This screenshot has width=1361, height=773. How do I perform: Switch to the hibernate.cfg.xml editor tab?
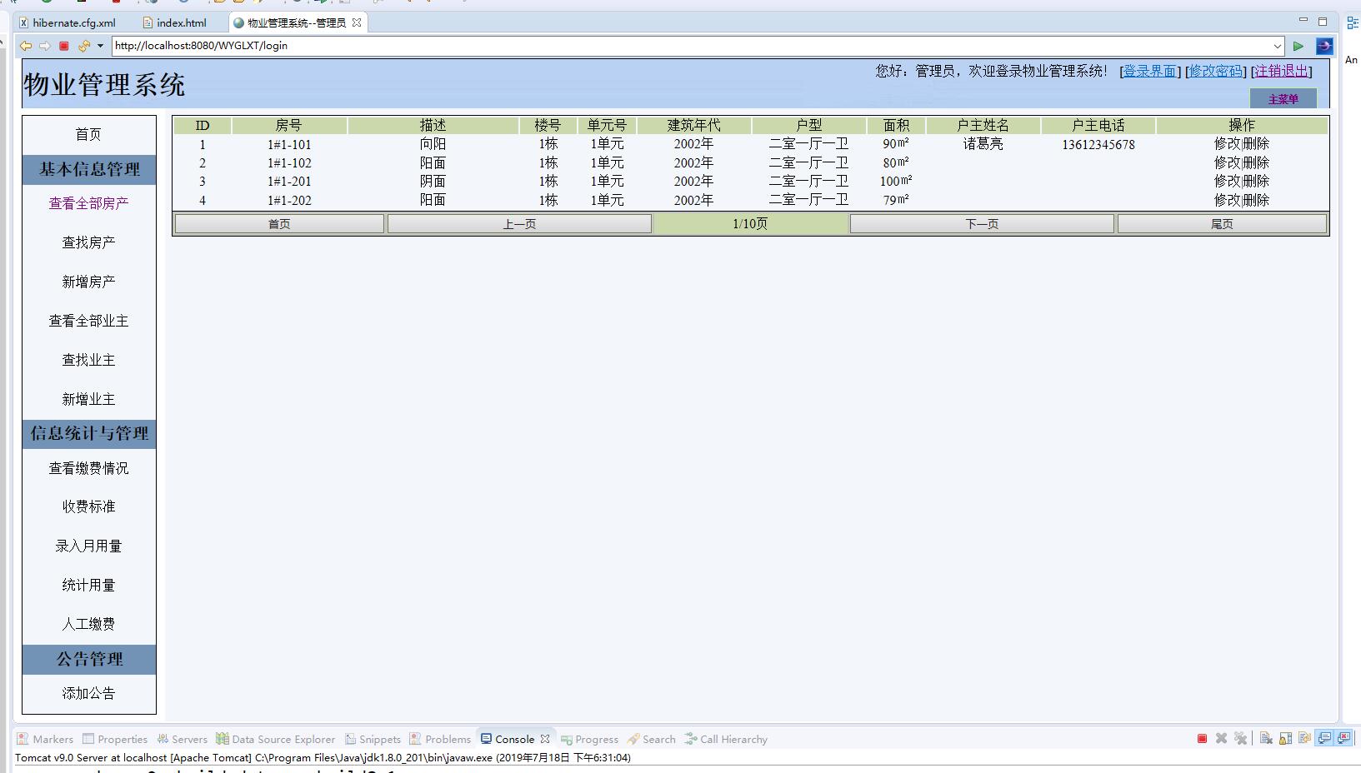[73, 22]
